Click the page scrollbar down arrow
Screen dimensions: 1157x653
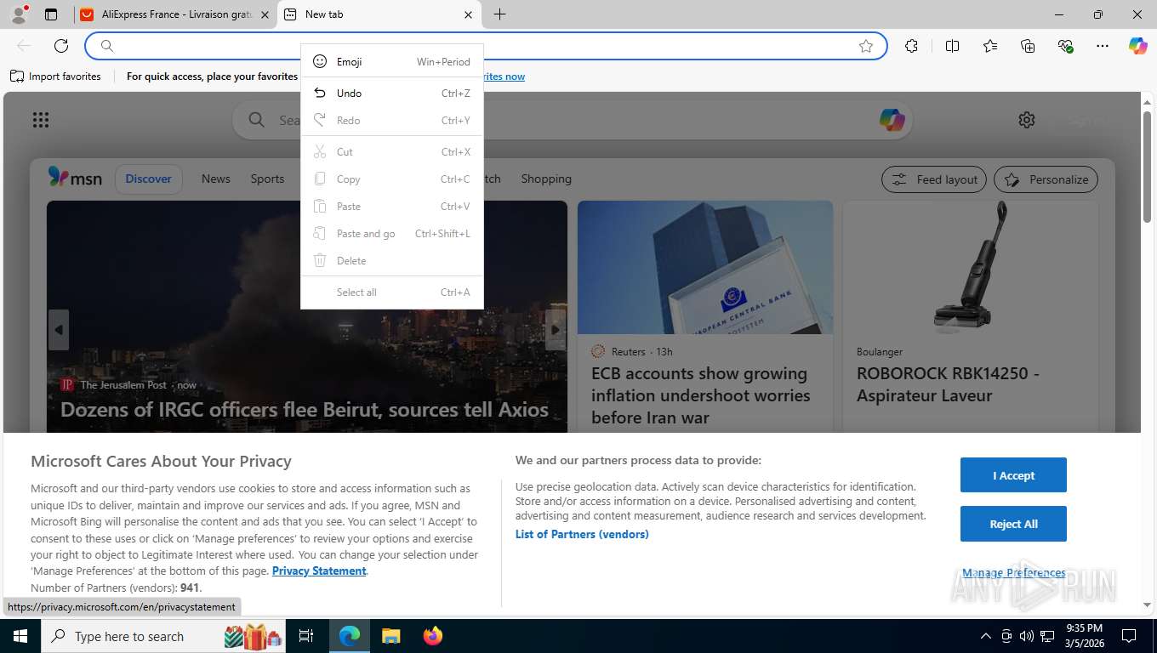point(1147,605)
